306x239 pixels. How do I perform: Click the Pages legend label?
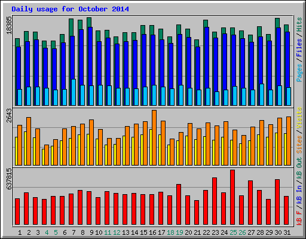299,73
